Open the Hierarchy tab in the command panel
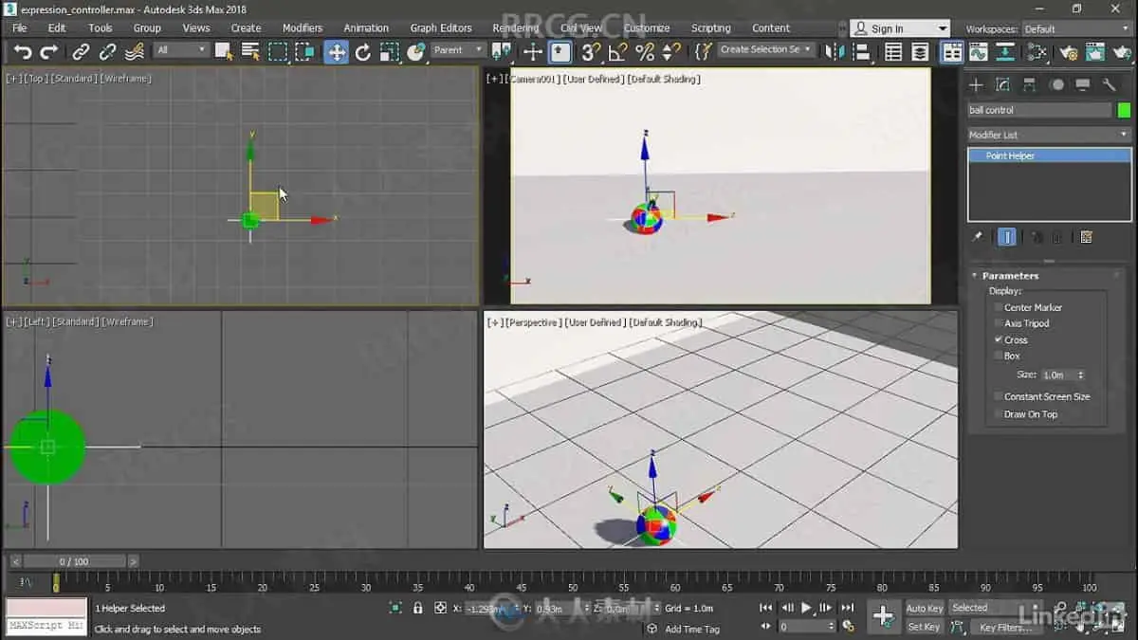Image resolution: width=1138 pixels, height=640 pixels. point(1029,85)
